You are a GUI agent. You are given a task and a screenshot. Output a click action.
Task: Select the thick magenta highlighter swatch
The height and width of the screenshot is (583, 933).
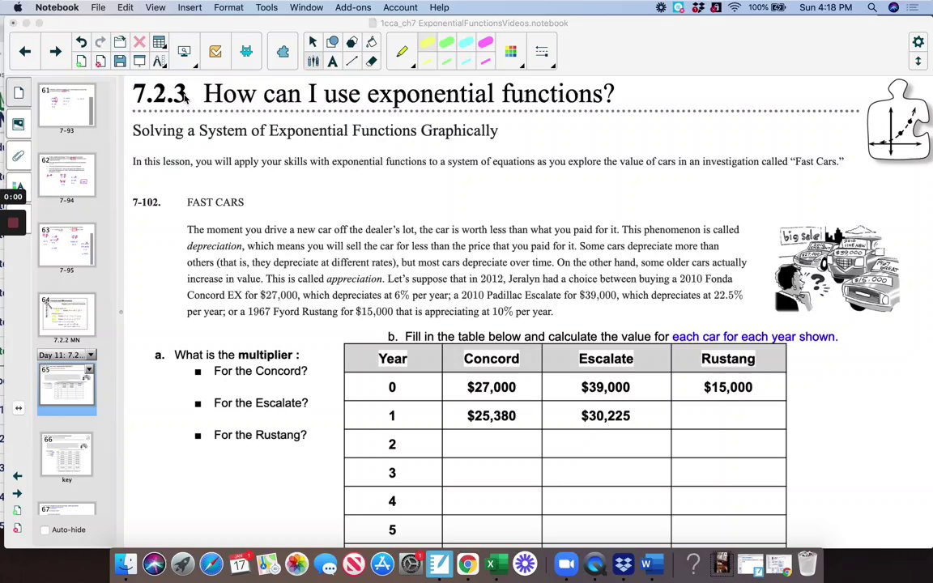(x=486, y=42)
